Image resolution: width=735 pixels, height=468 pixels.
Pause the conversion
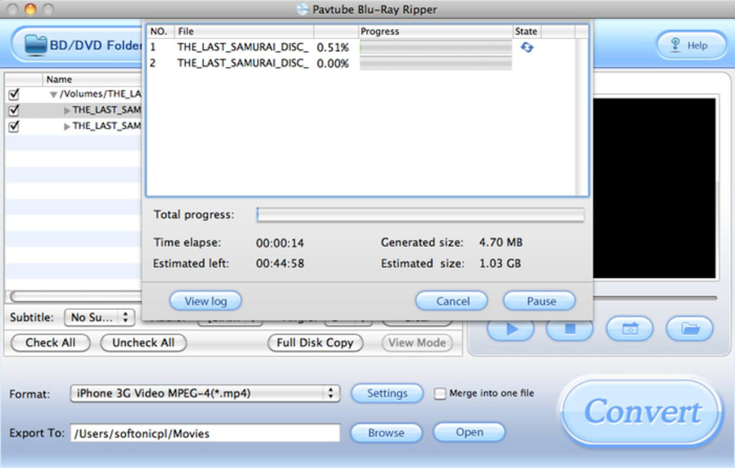(540, 301)
